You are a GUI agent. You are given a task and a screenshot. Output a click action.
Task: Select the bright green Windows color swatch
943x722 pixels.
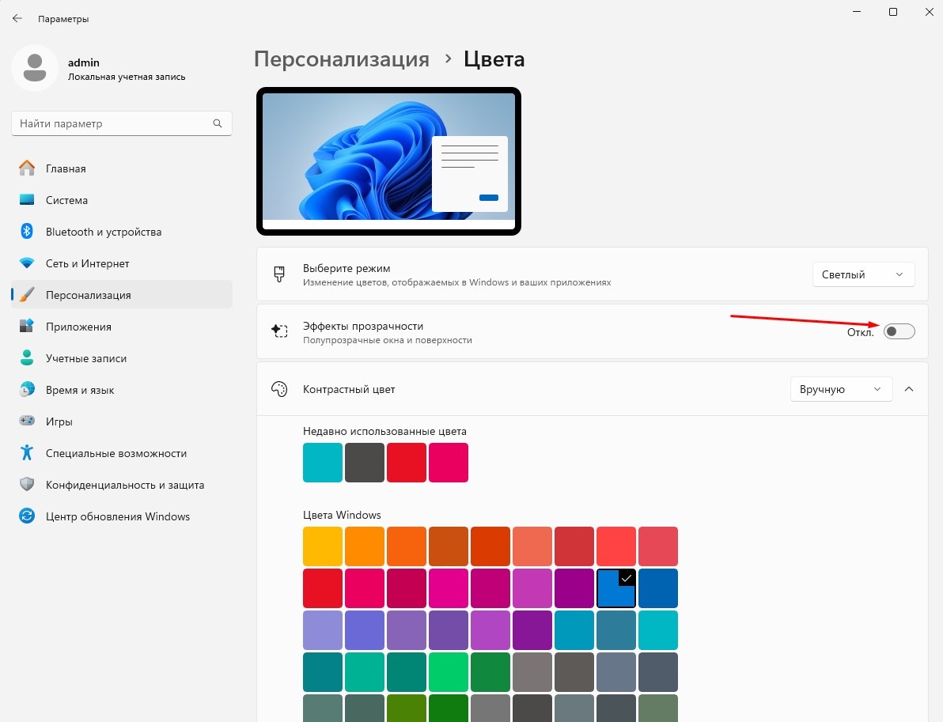point(449,672)
